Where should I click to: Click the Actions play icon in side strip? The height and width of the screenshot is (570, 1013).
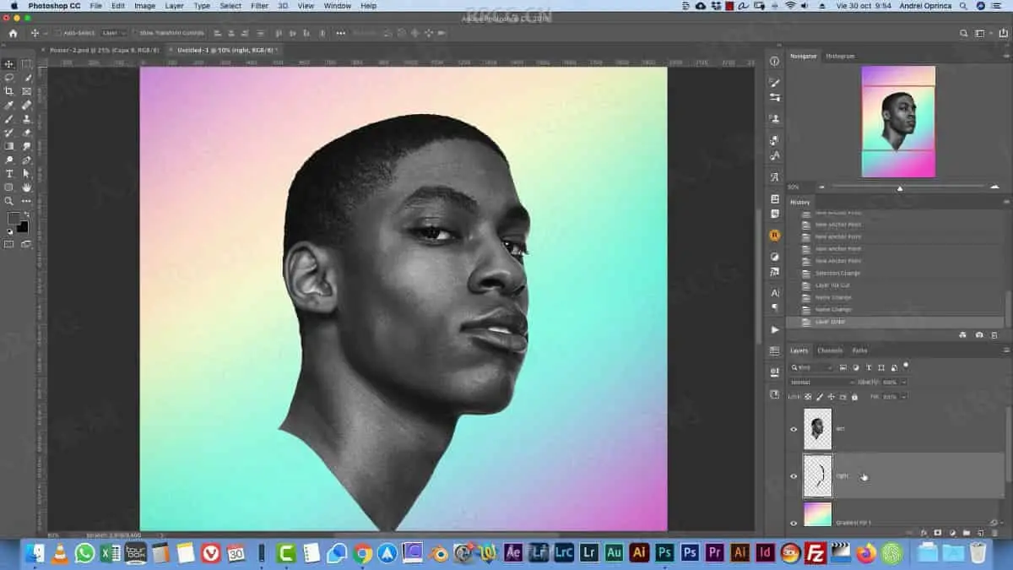click(775, 329)
